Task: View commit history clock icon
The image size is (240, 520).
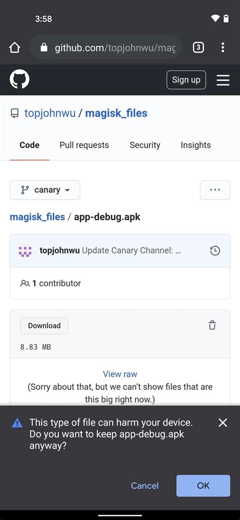Action: pos(215,251)
